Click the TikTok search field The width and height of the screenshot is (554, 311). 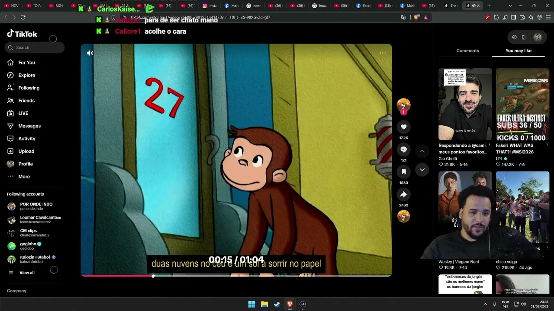click(35, 48)
